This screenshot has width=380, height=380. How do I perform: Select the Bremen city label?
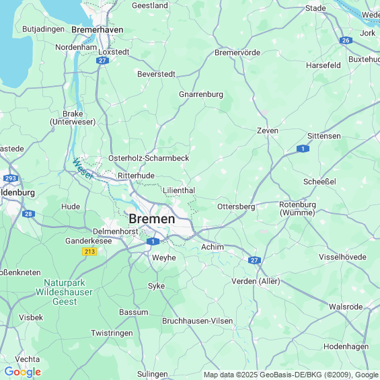[152, 219]
